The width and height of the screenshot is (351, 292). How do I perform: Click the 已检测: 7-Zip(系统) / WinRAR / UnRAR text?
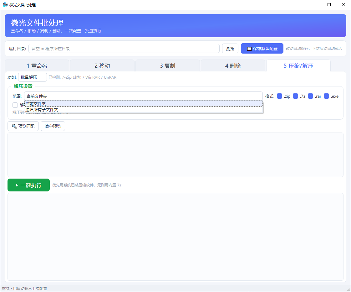(x=82, y=77)
